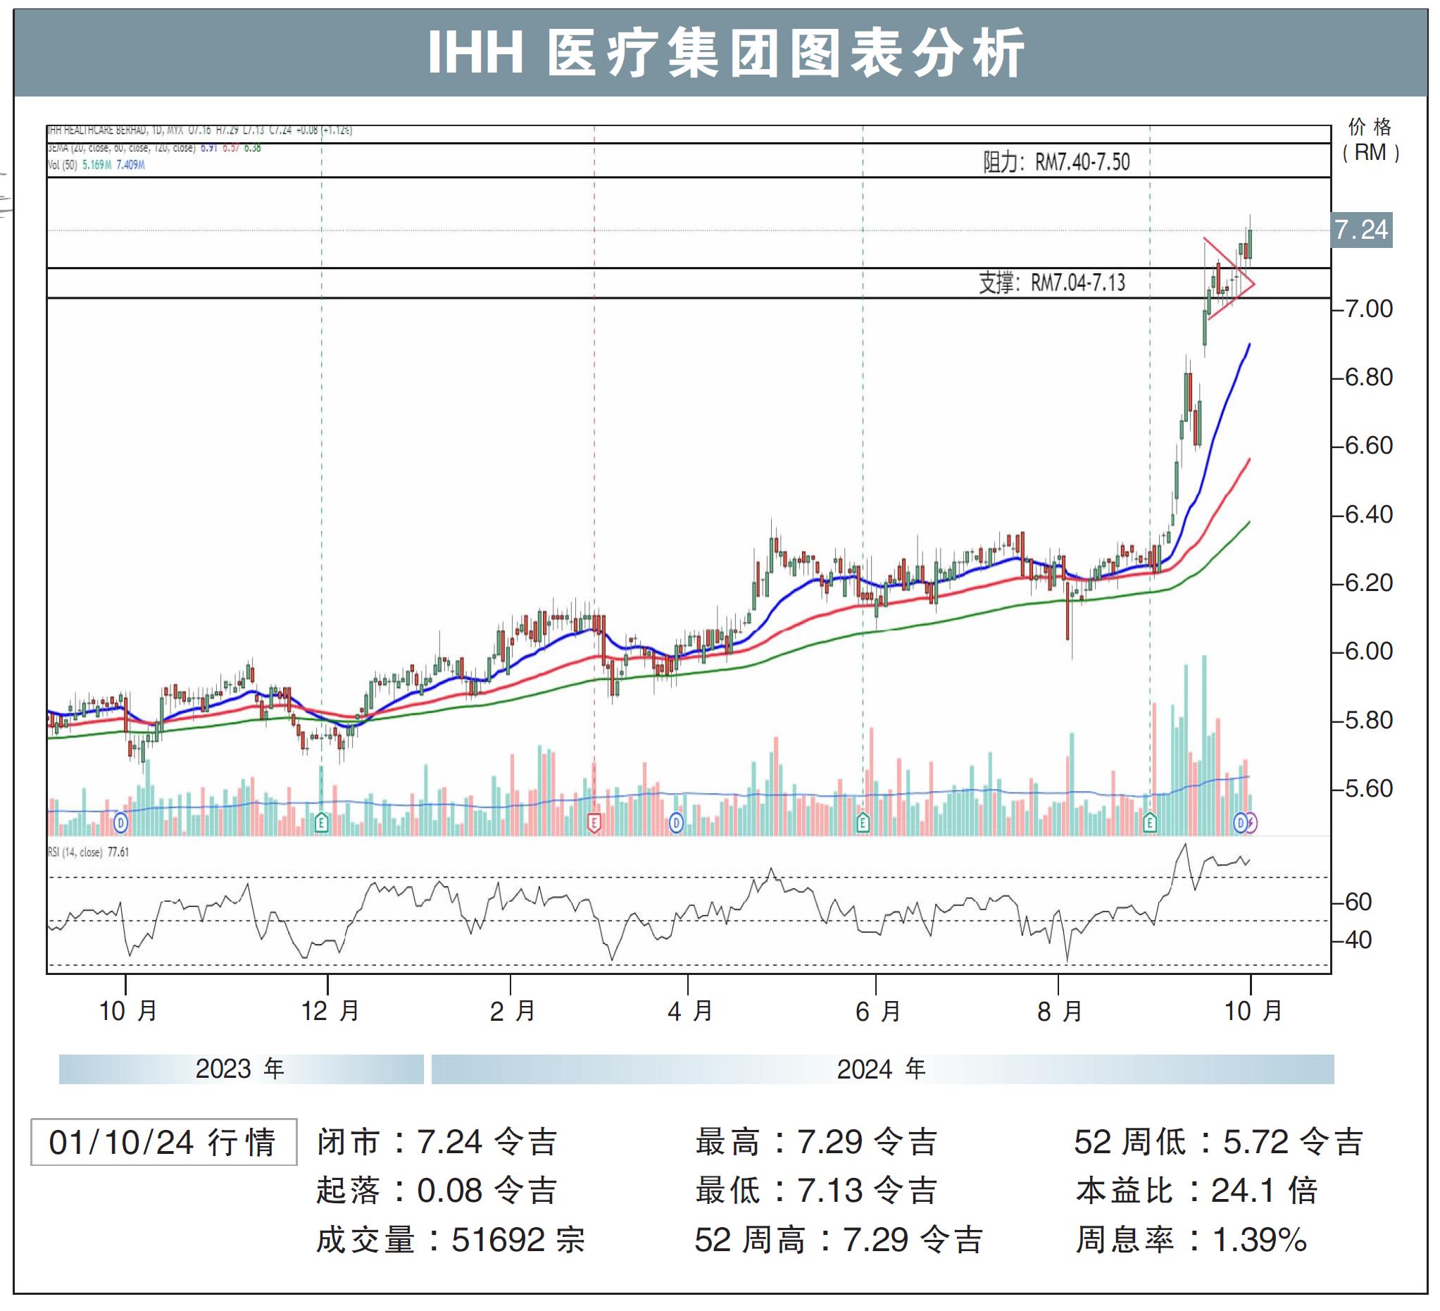
Task: Click the green E marker before the September rally
Action: pos(1150,823)
